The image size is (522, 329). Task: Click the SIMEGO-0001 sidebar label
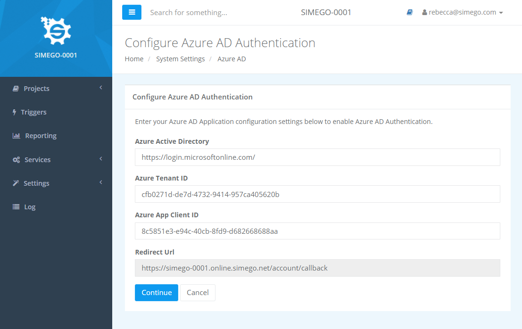point(56,55)
